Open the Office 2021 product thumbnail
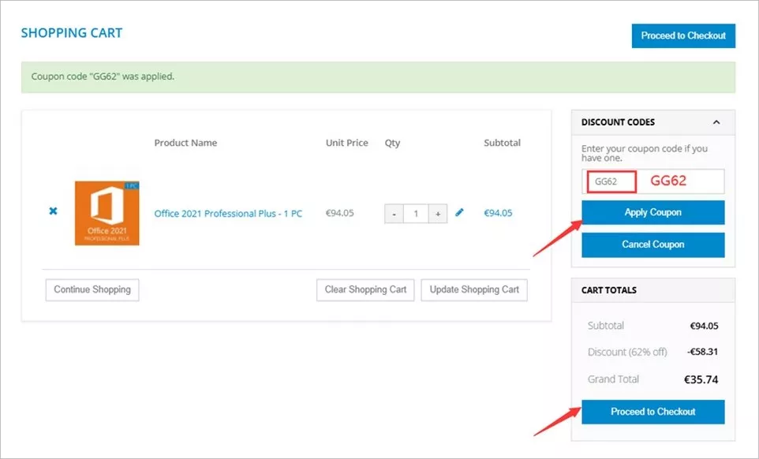759x459 pixels. (107, 213)
